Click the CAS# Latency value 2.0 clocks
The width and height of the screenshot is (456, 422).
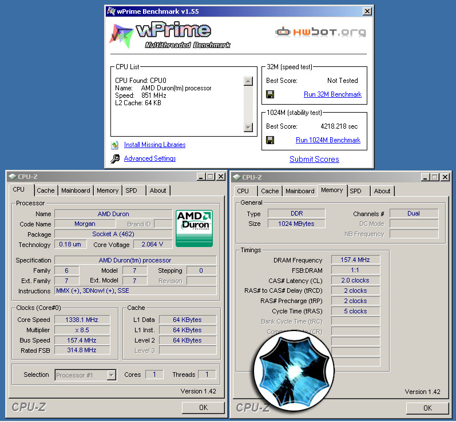[x=355, y=280]
